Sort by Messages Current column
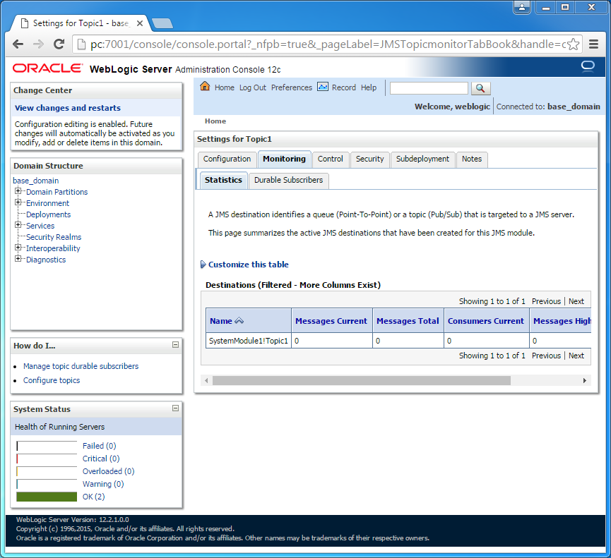611x558 pixels. point(331,321)
